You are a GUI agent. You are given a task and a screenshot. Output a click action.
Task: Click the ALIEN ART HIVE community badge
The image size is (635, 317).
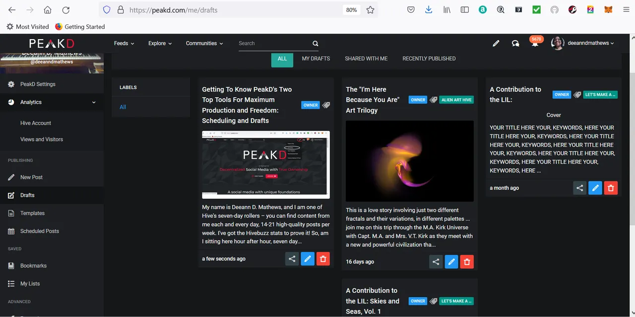tap(456, 100)
